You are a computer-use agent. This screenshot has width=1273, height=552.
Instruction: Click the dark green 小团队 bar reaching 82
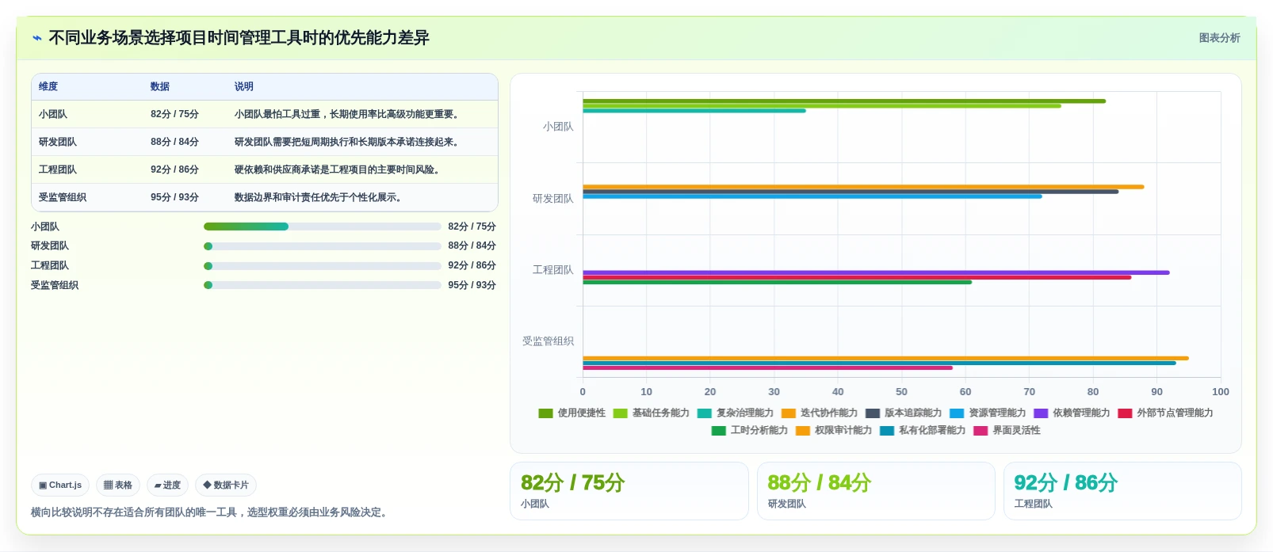(x=844, y=101)
